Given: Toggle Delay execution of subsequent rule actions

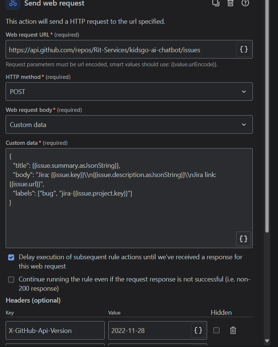Looking at the screenshot, I should point(11,257).
